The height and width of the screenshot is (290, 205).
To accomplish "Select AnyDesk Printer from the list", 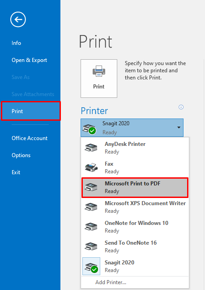I will pyautogui.click(x=135, y=148).
